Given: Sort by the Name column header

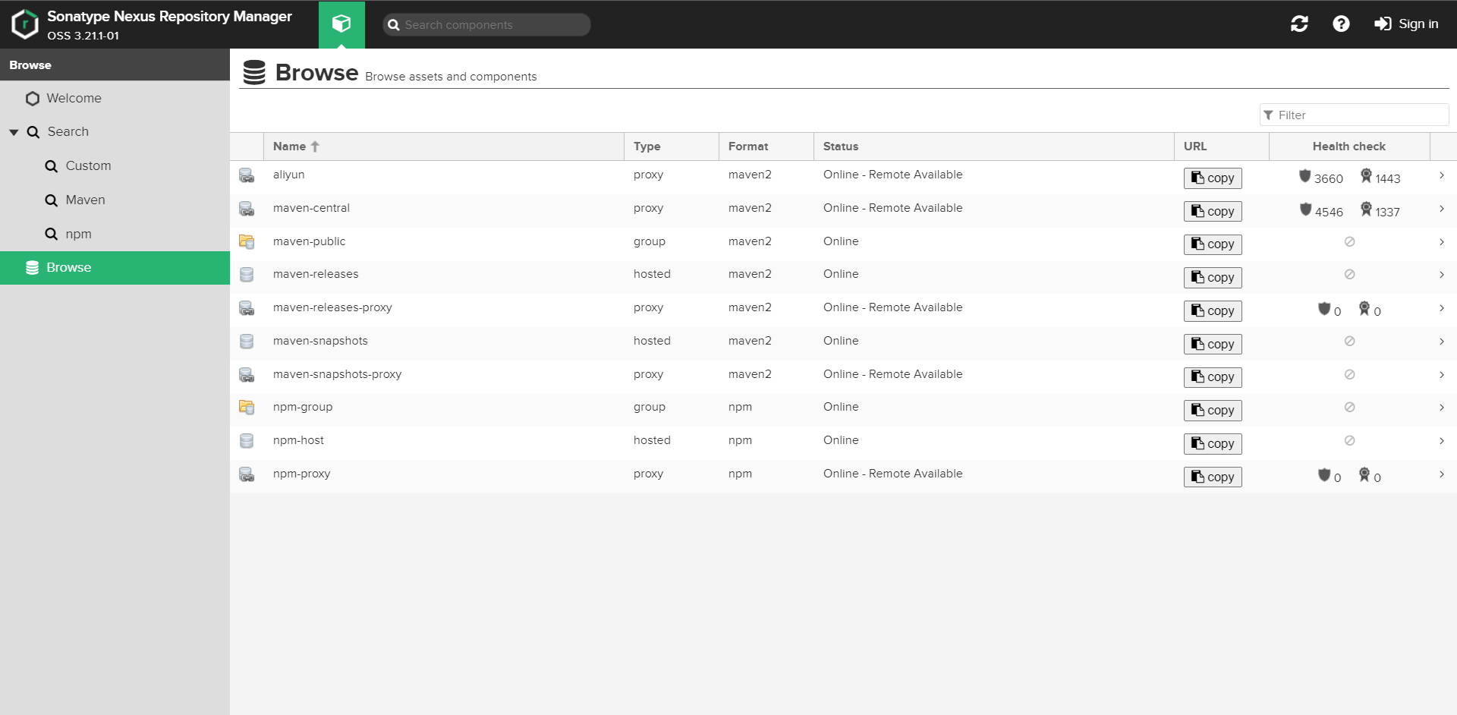Looking at the screenshot, I should pyautogui.click(x=444, y=146).
